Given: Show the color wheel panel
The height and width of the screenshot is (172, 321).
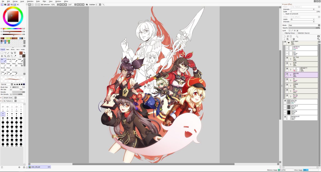Looking at the screenshot, I should click(x=2, y=5).
